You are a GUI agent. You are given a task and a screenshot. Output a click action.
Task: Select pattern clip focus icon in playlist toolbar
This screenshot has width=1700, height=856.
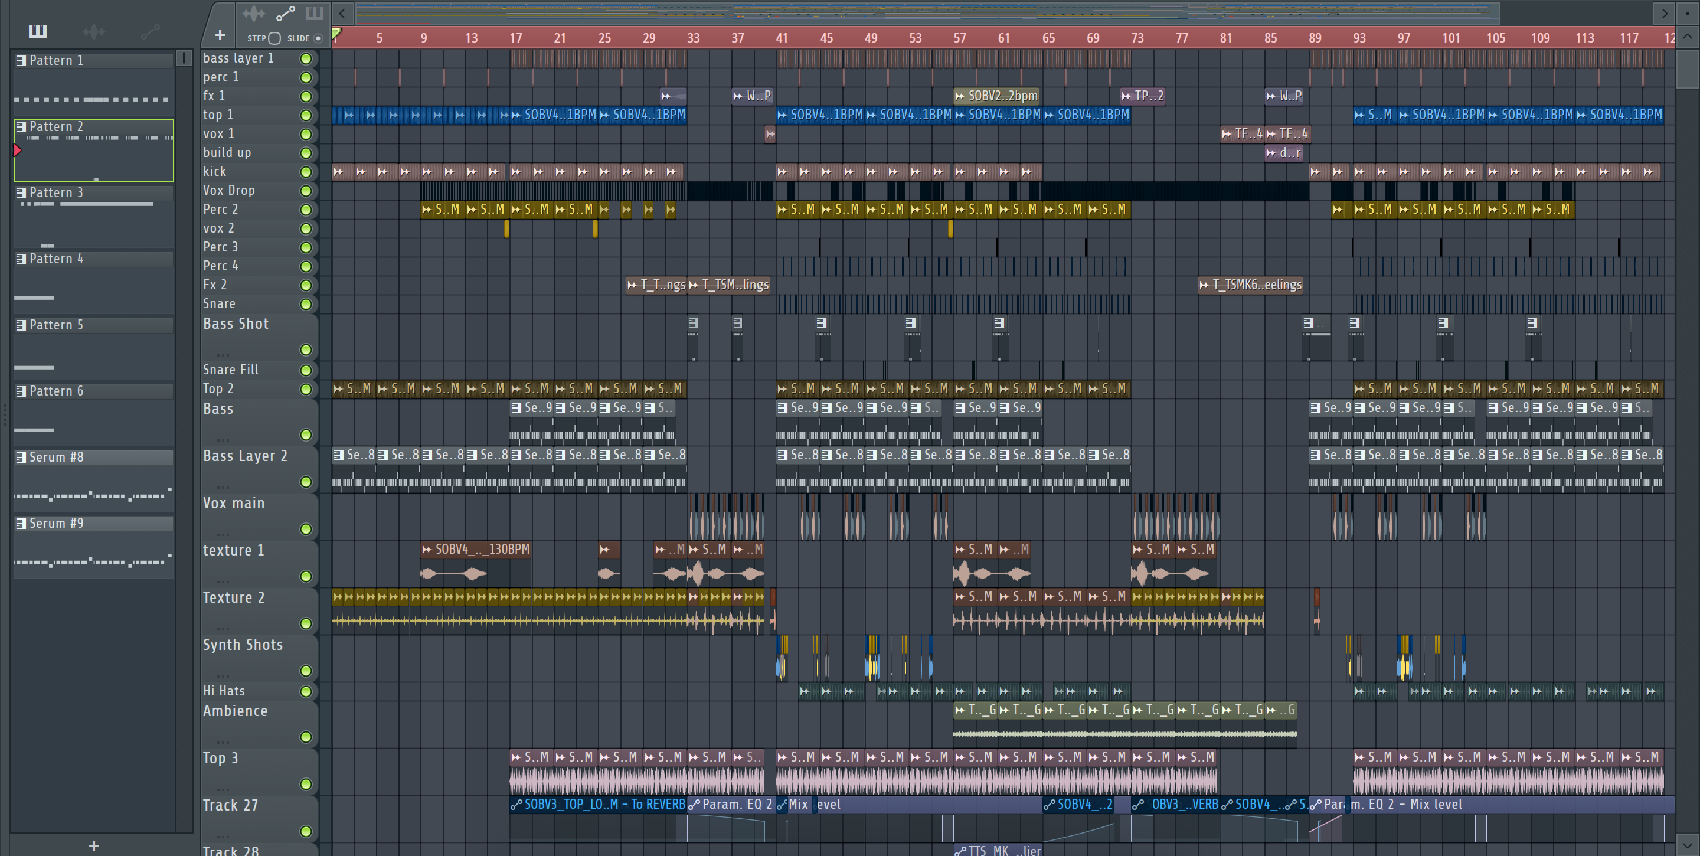click(x=314, y=13)
